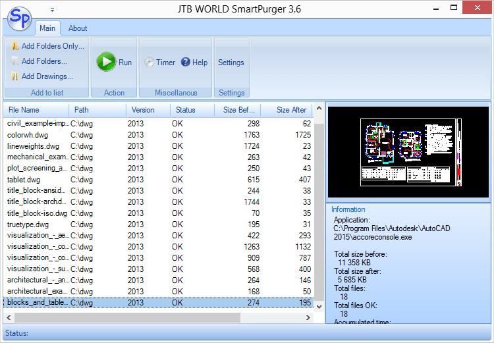The image size is (494, 343).
Task: Minimize the SmartPurger window
Action: click(x=436, y=8)
